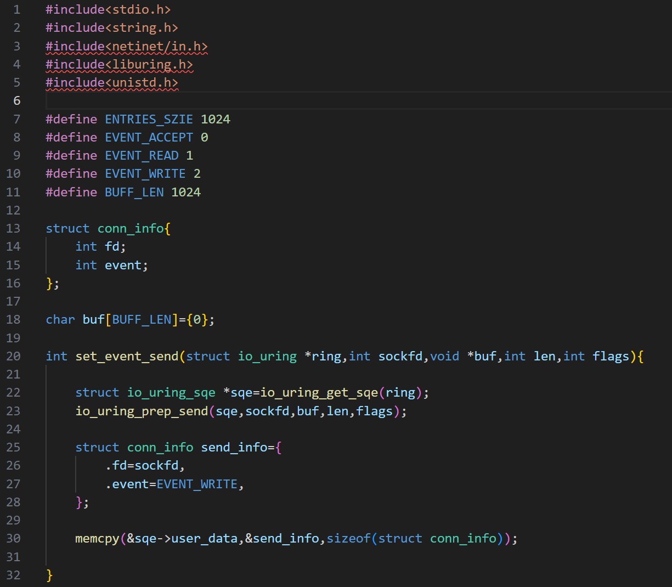This screenshot has height=587, width=672.
Task: Click value 1024 on the BUFF_LEN define
Action: (186, 192)
